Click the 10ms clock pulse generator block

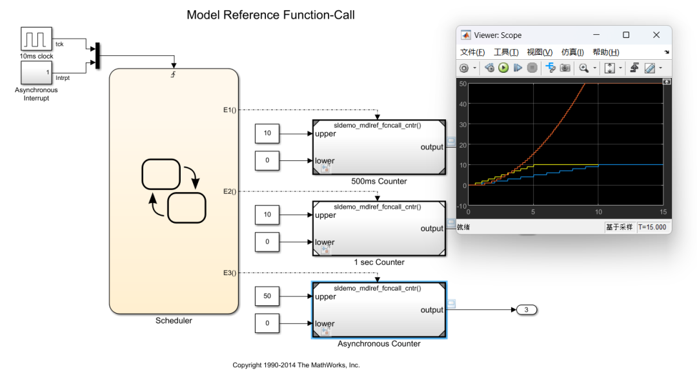click(36, 39)
